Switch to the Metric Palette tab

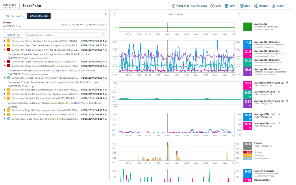14,16
